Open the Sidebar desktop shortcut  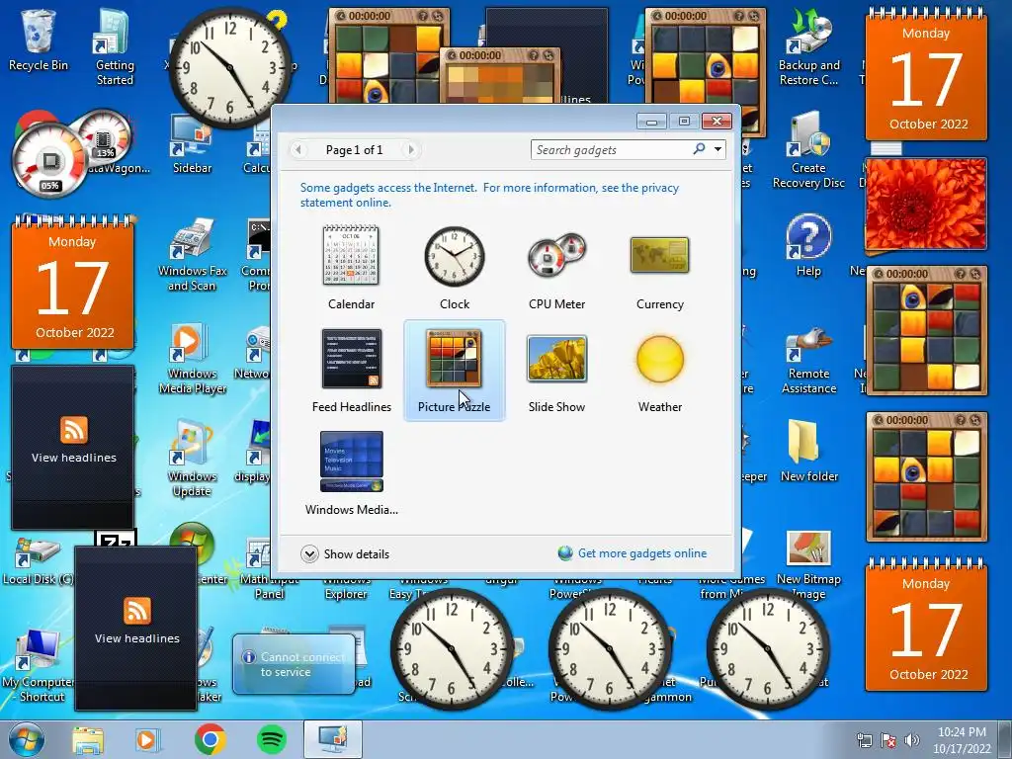(x=192, y=143)
